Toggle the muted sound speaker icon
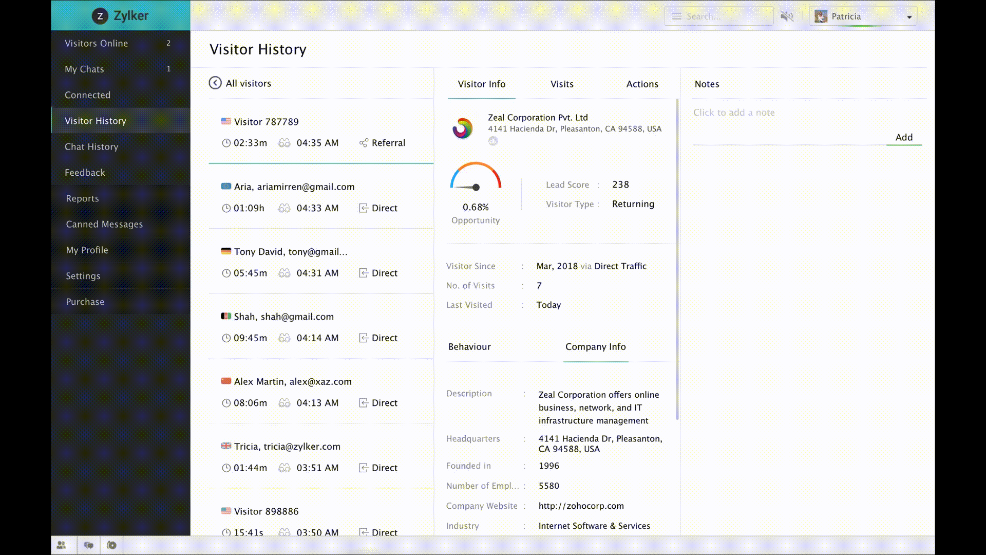Viewport: 986px width, 555px height. (787, 16)
